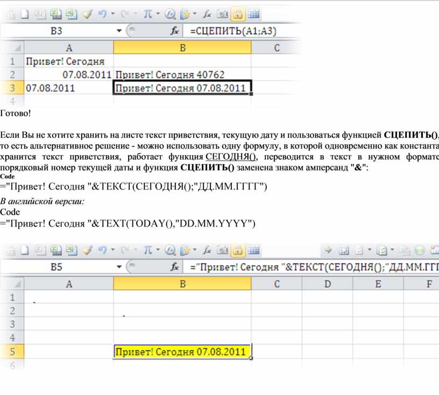
Task: Click the table grid icon in the B5 spreadsheet toolbar
Action: (x=254, y=250)
